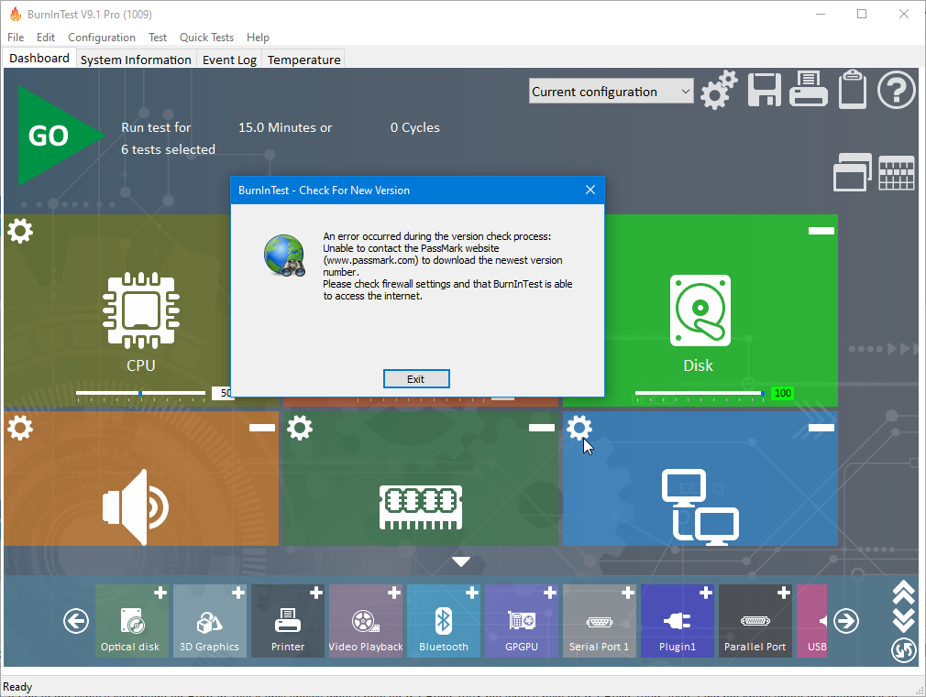Viewport: 926px width, 697px height.
Task: Collapse test tray with white down triangle
Action: [461, 561]
